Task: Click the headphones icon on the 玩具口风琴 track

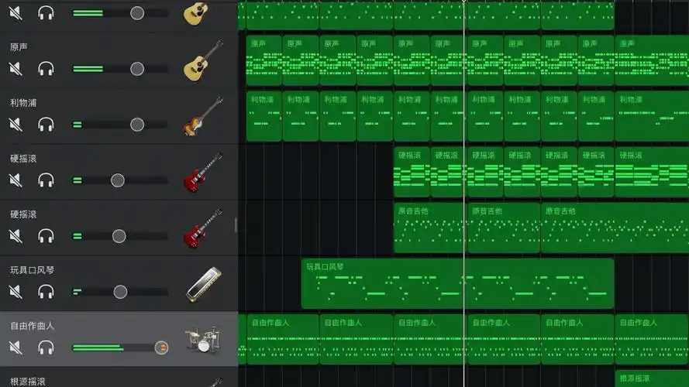Action: (x=46, y=292)
